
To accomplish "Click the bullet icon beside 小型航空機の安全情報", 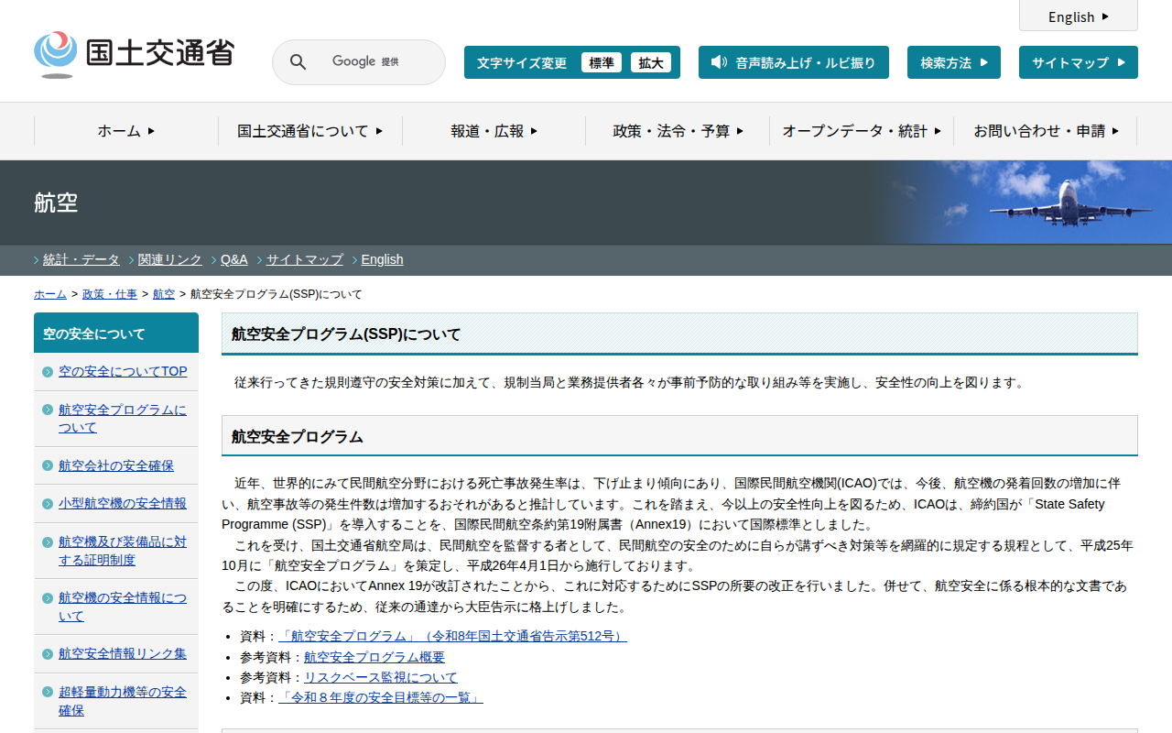I will (x=48, y=504).
